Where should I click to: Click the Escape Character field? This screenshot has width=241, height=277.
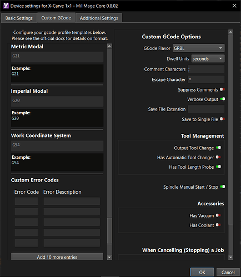(206, 79)
